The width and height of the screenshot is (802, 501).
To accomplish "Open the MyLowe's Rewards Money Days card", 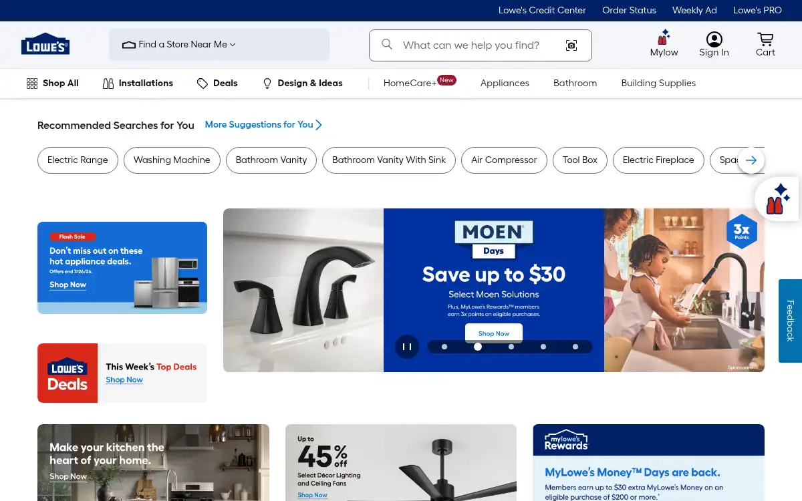I will [x=648, y=462].
